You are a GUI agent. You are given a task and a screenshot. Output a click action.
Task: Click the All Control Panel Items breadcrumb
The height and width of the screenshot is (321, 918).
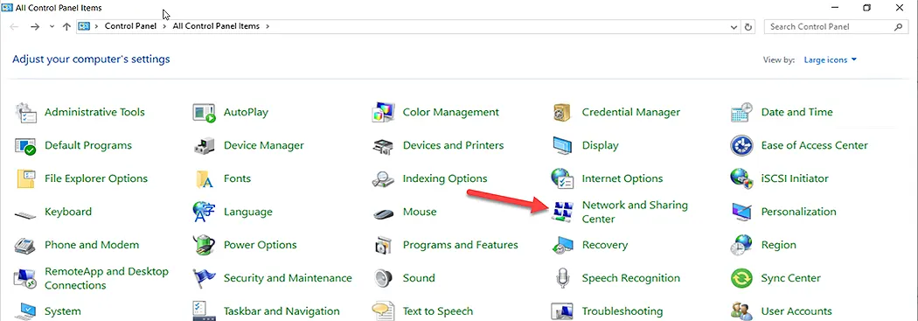point(215,26)
